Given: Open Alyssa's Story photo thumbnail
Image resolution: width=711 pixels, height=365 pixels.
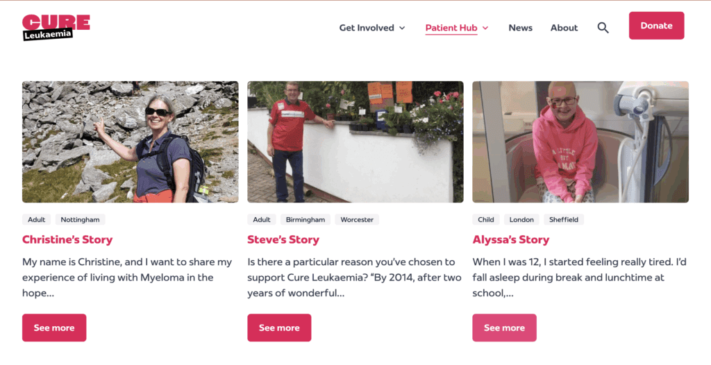Looking at the screenshot, I should (x=580, y=142).
